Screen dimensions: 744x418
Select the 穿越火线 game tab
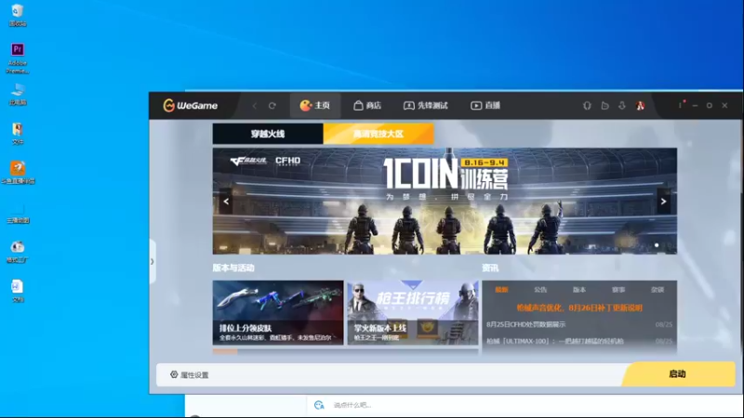(x=268, y=134)
